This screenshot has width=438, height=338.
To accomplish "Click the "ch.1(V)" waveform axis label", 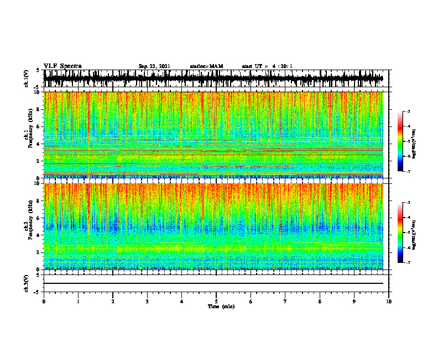I will 27,78.
